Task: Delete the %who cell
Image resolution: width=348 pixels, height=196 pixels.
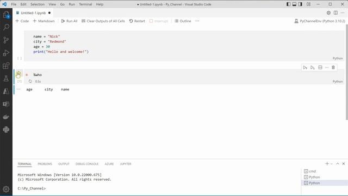Action: tap(333, 68)
